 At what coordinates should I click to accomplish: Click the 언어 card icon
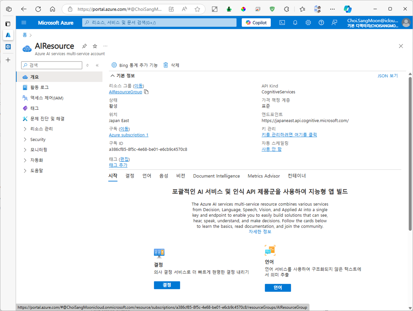[x=270, y=250]
